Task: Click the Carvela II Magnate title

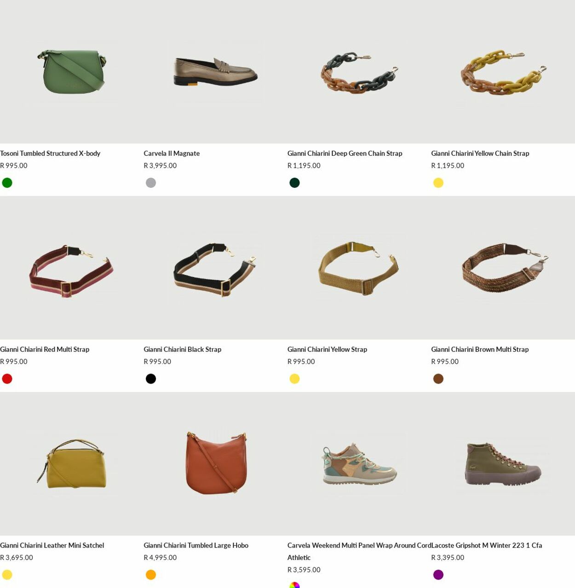Action: click(x=172, y=153)
